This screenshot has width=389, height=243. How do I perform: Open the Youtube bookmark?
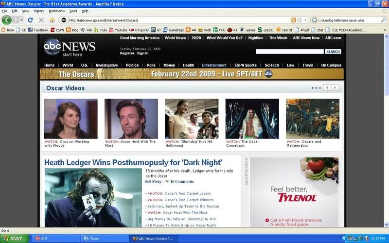pos(118,30)
